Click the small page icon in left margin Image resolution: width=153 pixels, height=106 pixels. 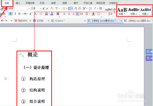(x=6, y=79)
